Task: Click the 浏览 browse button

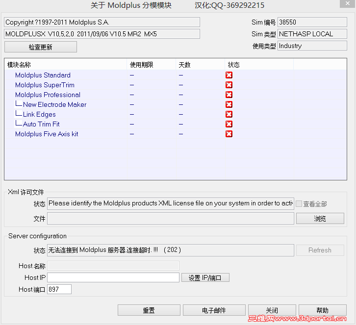Action: pos(320,219)
